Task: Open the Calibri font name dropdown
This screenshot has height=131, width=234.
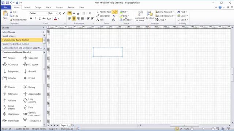Action: coord(47,13)
